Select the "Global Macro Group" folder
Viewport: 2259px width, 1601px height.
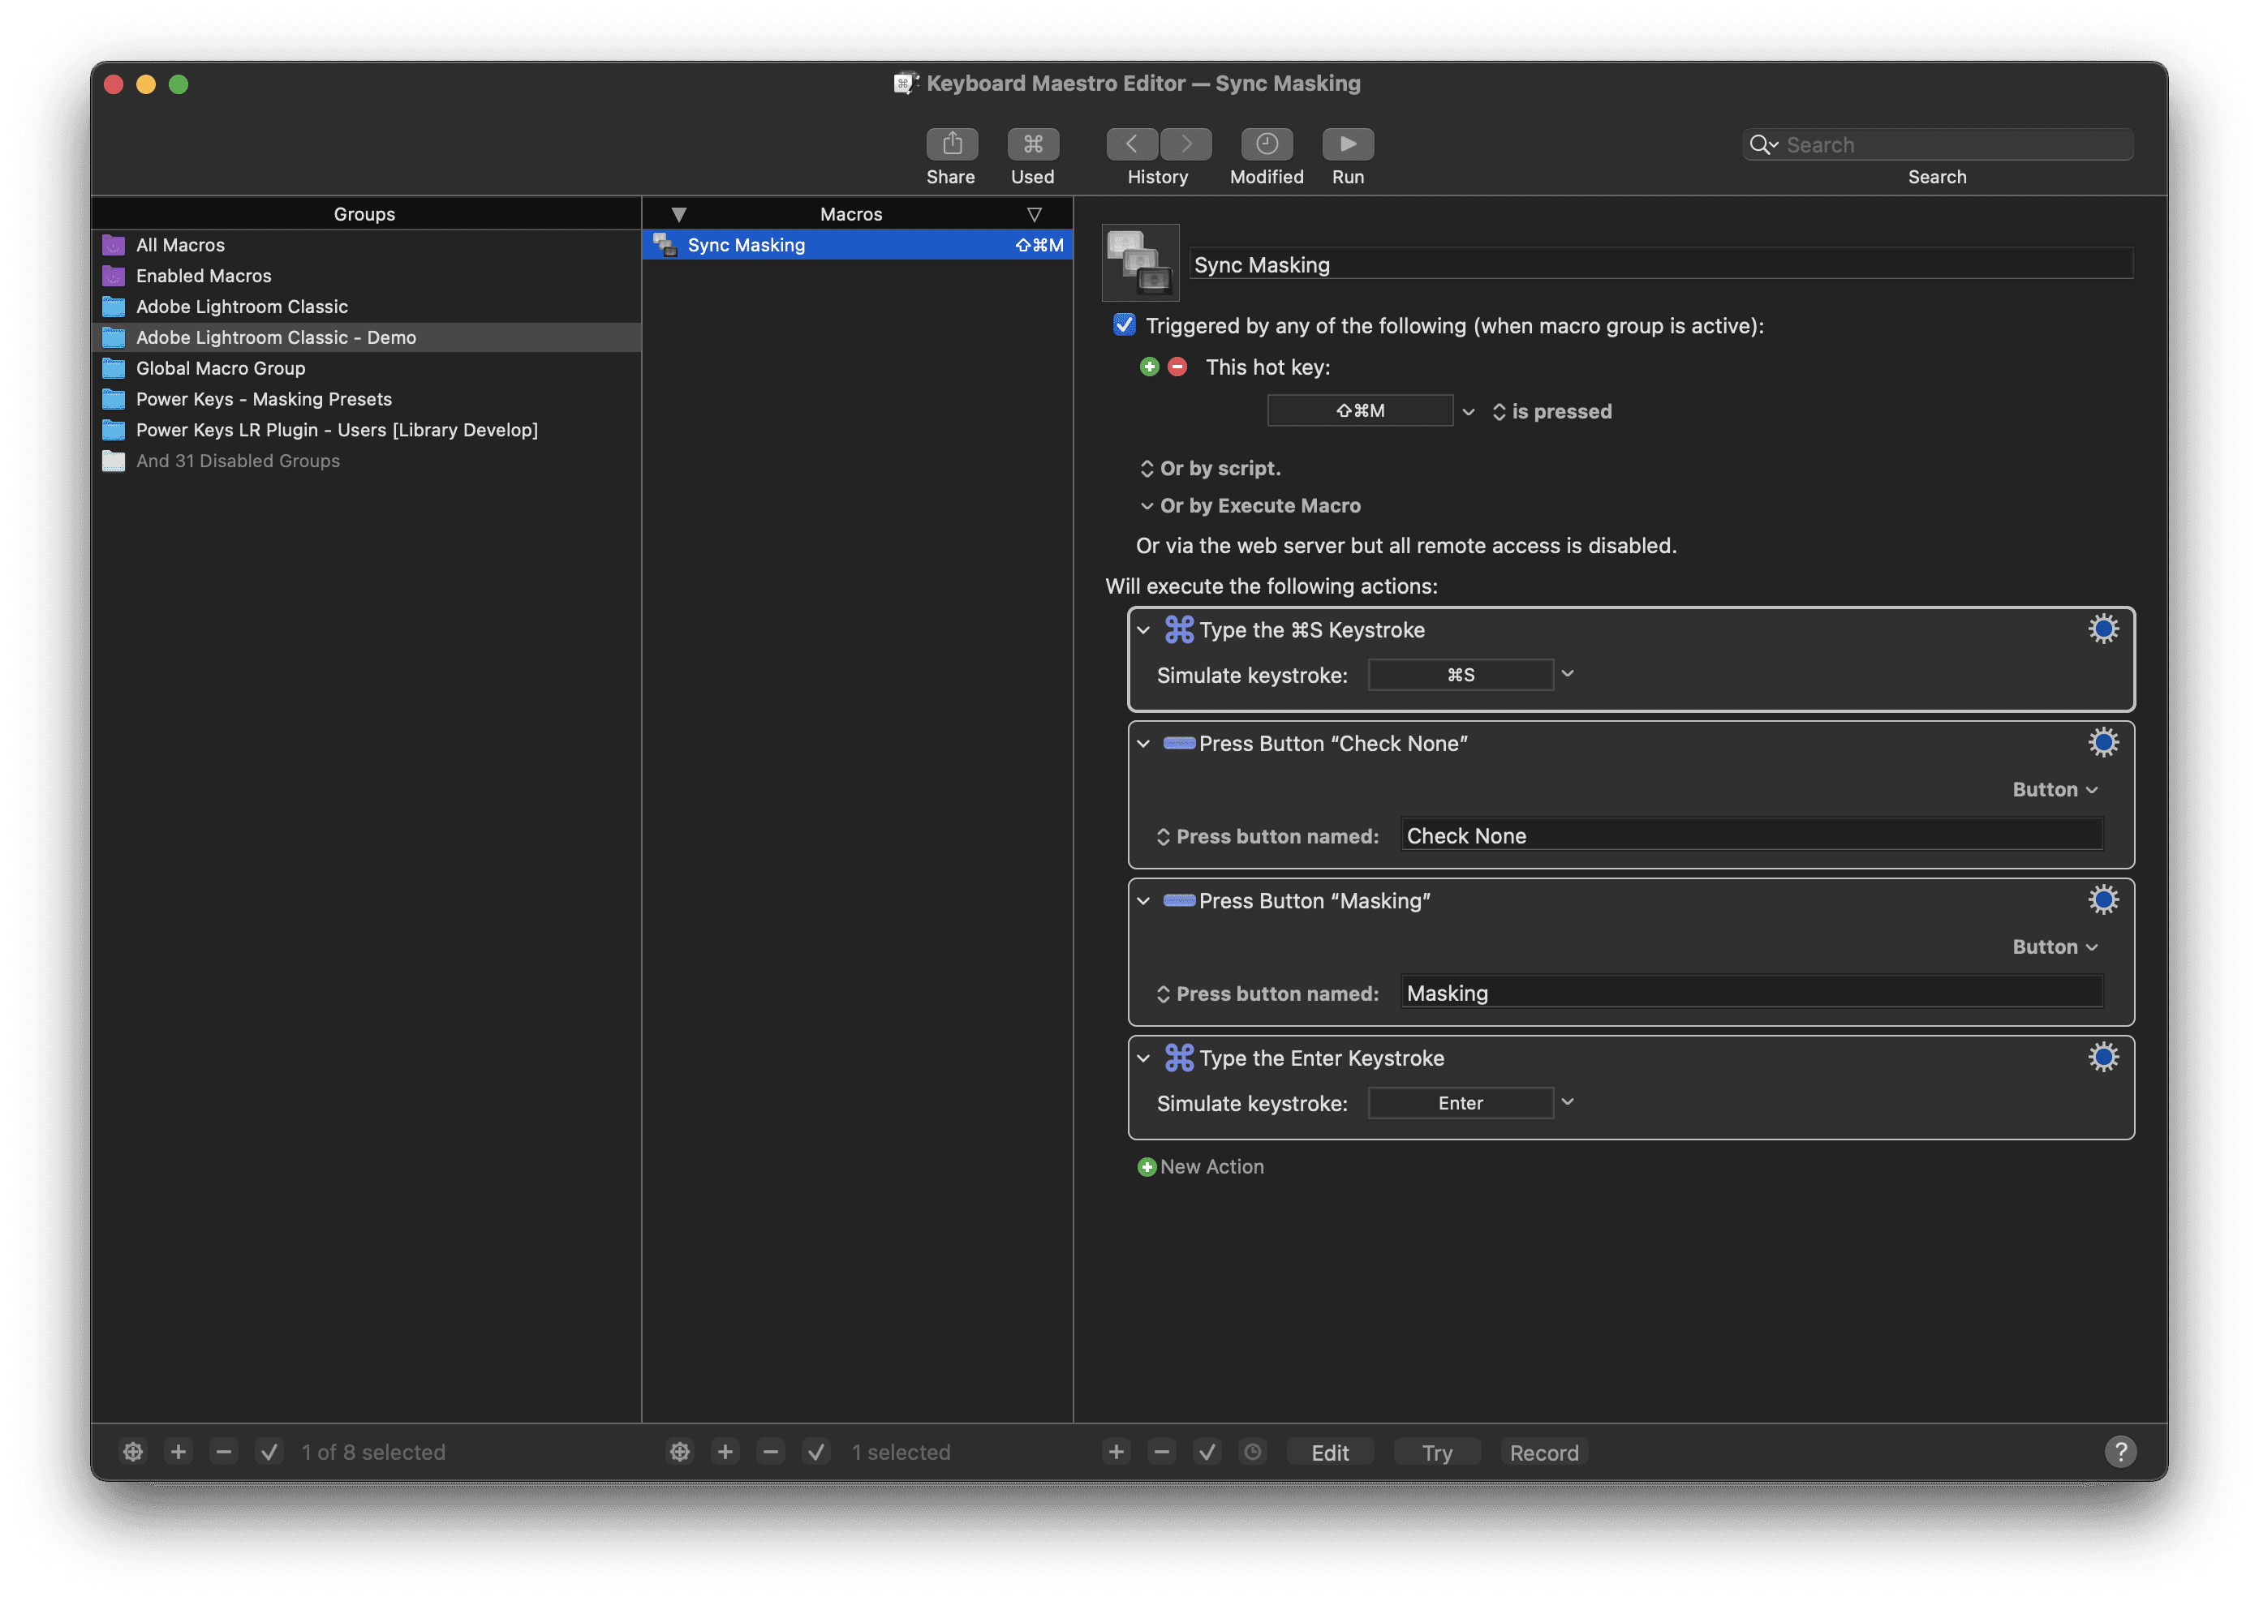(x=220, y=367)
